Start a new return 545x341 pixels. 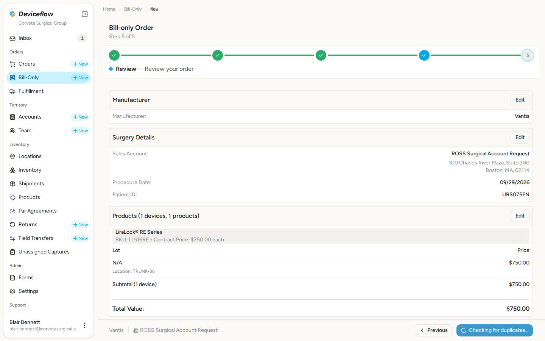pyautogui.click(x=80, y=225)
